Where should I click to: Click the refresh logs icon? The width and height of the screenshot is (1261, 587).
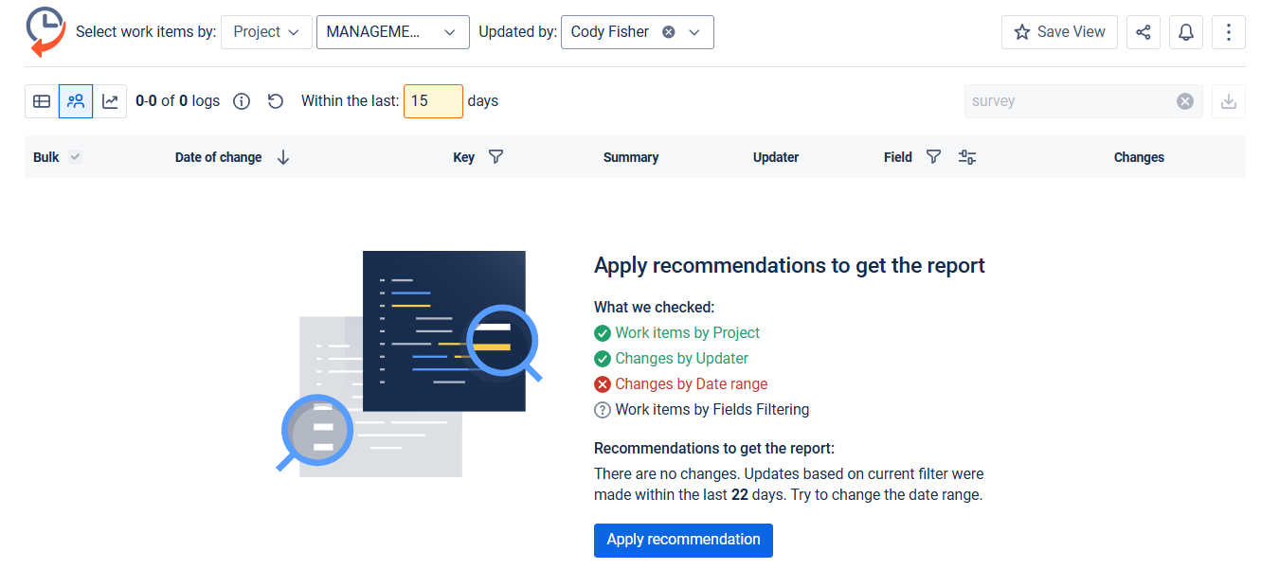click(x=276, y=101)
